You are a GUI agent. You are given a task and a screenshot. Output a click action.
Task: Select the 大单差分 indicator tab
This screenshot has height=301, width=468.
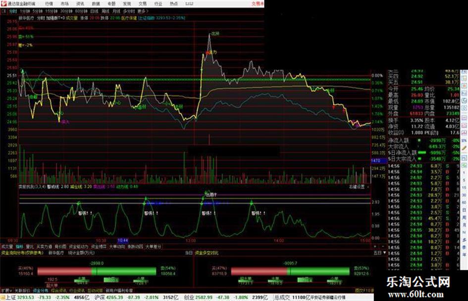153,247
